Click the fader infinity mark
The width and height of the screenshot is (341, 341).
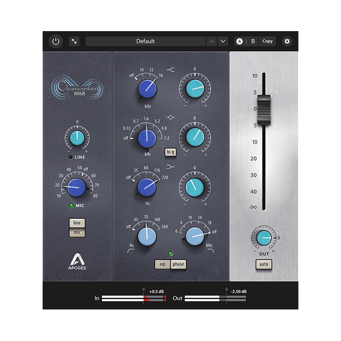coord(253,207)
